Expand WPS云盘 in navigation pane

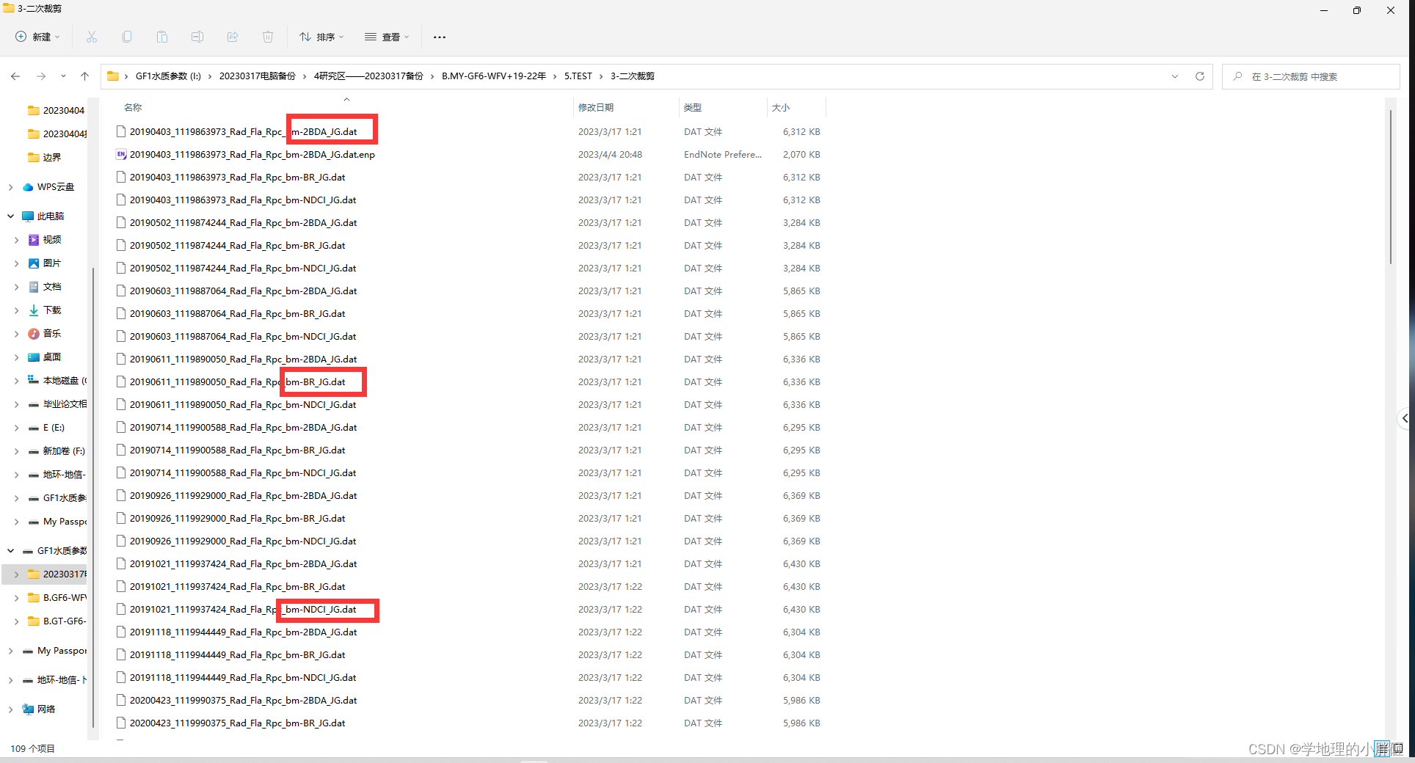10,187
